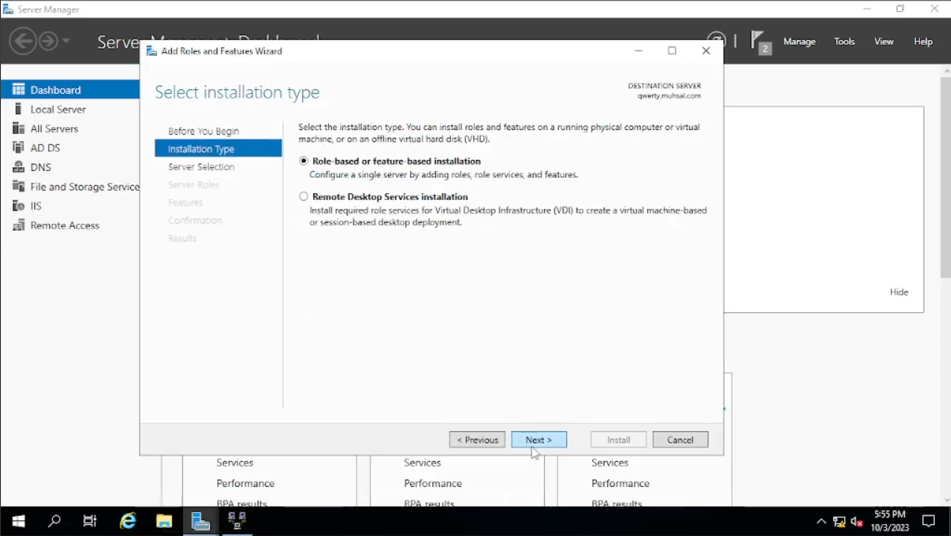Expand the navigation history dropdown arrow
The height and width of the screenshot is (536, 951).
click(x=66, y=41)
